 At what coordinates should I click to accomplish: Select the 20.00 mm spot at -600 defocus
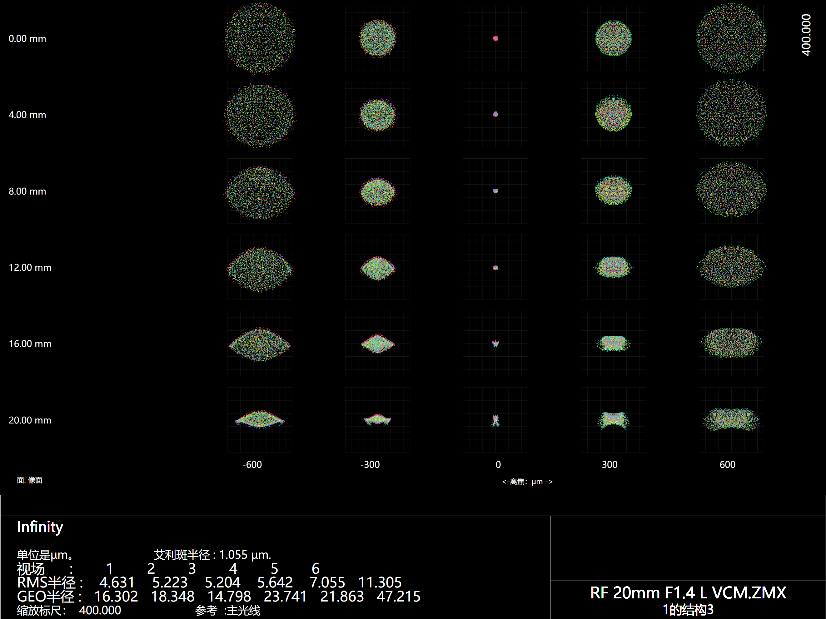pos(260,420)
